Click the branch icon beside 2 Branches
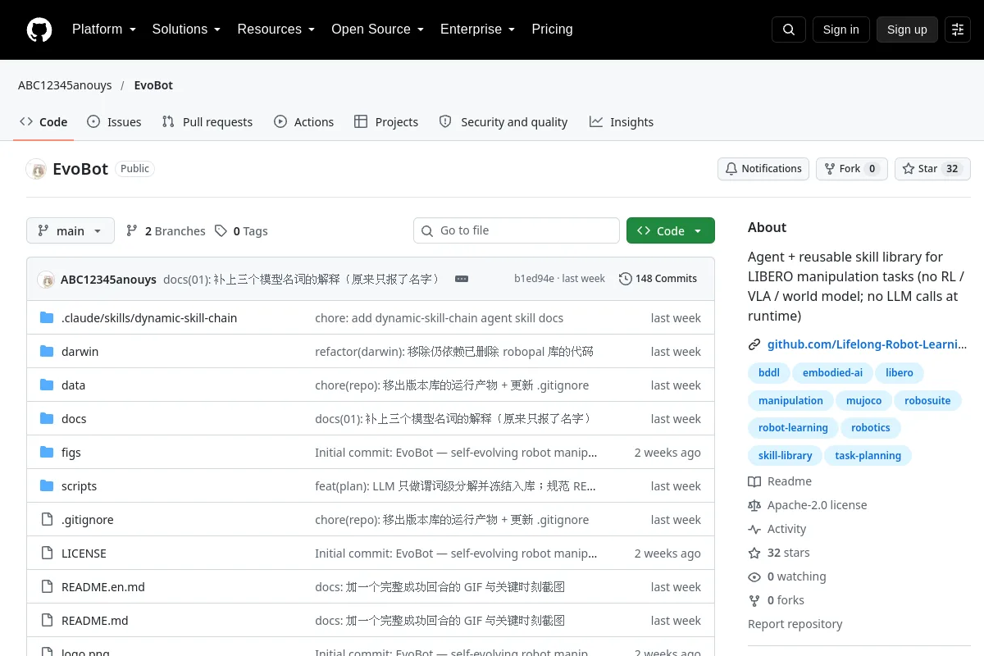 pyautogui.click(x=132, y=231)
